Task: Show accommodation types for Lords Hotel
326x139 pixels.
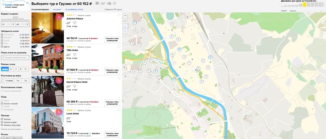Action: tap(112, 134)
